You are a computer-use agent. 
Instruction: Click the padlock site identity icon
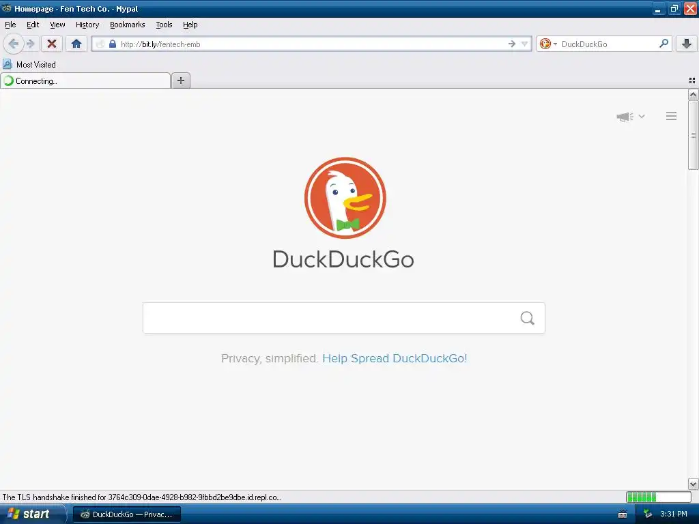113,44
